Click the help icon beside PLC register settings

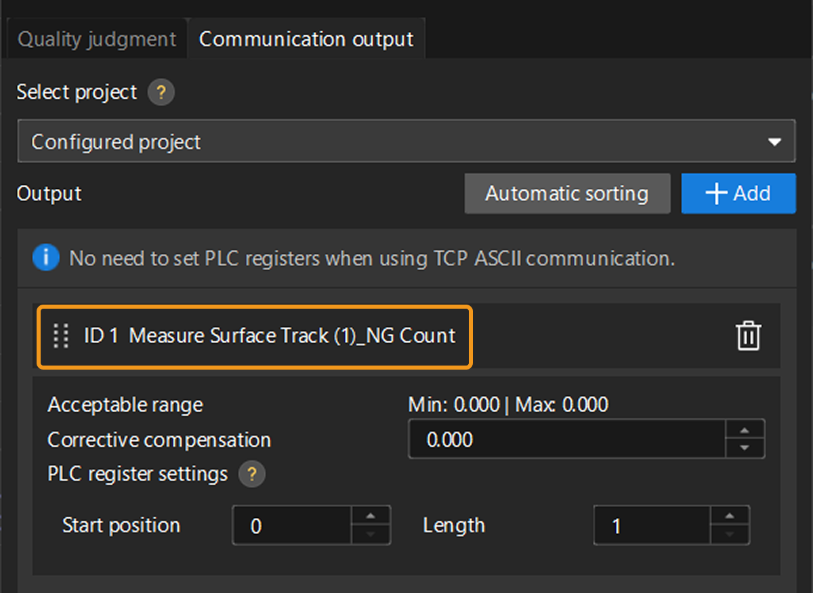pyautogui.click(x=251, y=474)
